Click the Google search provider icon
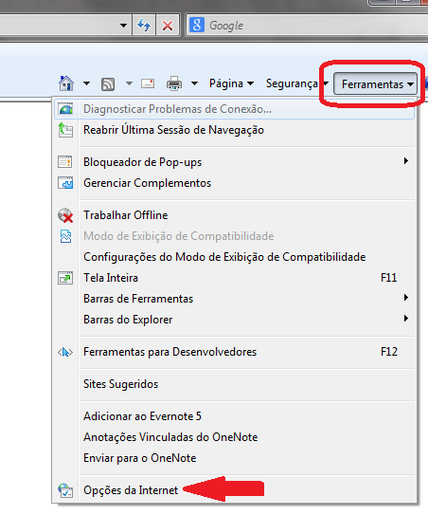Image resolution: width=428 pixels, height=515 pixels. [x=197, y=25]
